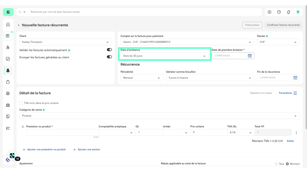The image size is (307, 173).
Task: Open the document report sidebar icon
Action: [x=8, y=117]
